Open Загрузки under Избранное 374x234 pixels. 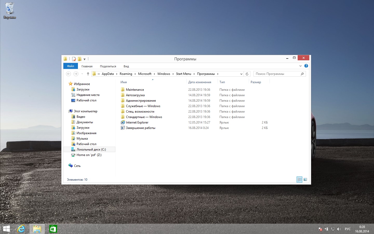tap(83, 89)
